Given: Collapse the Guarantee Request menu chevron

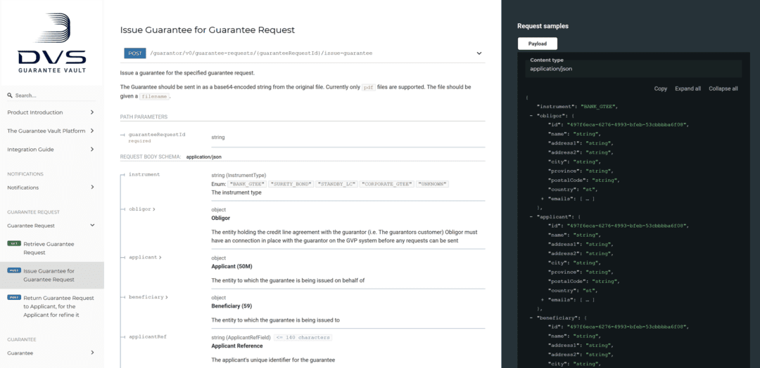Looking at the screenshot, I should coord(92,225).
